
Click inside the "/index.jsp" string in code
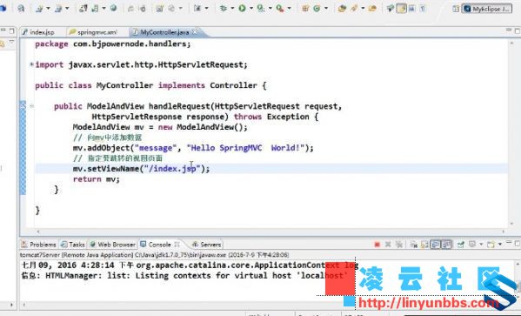point(172,169)
